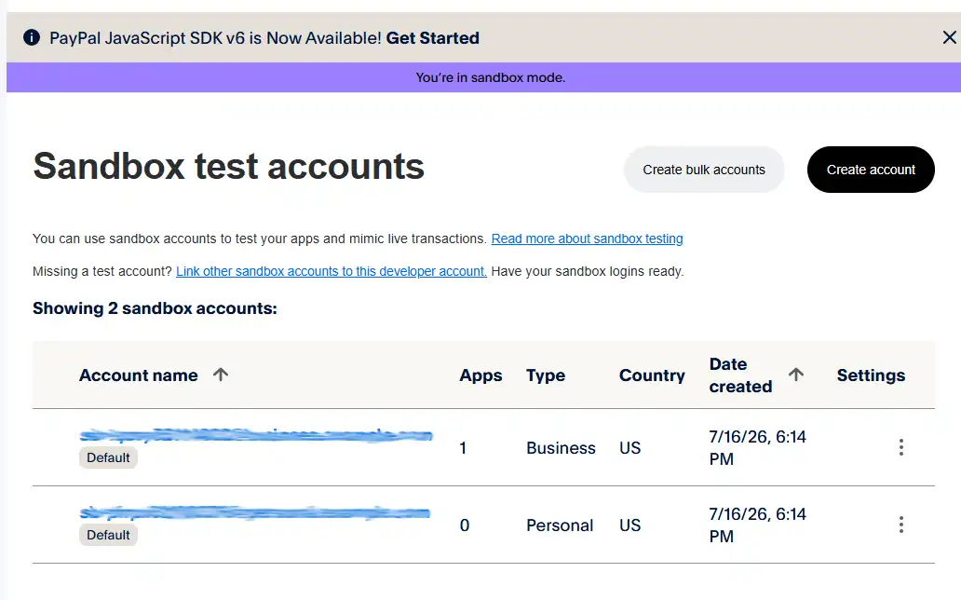Open the Business account's redacted name link
Image resolution: width=961 pixels, height=600 pixels.
(256, 436)
